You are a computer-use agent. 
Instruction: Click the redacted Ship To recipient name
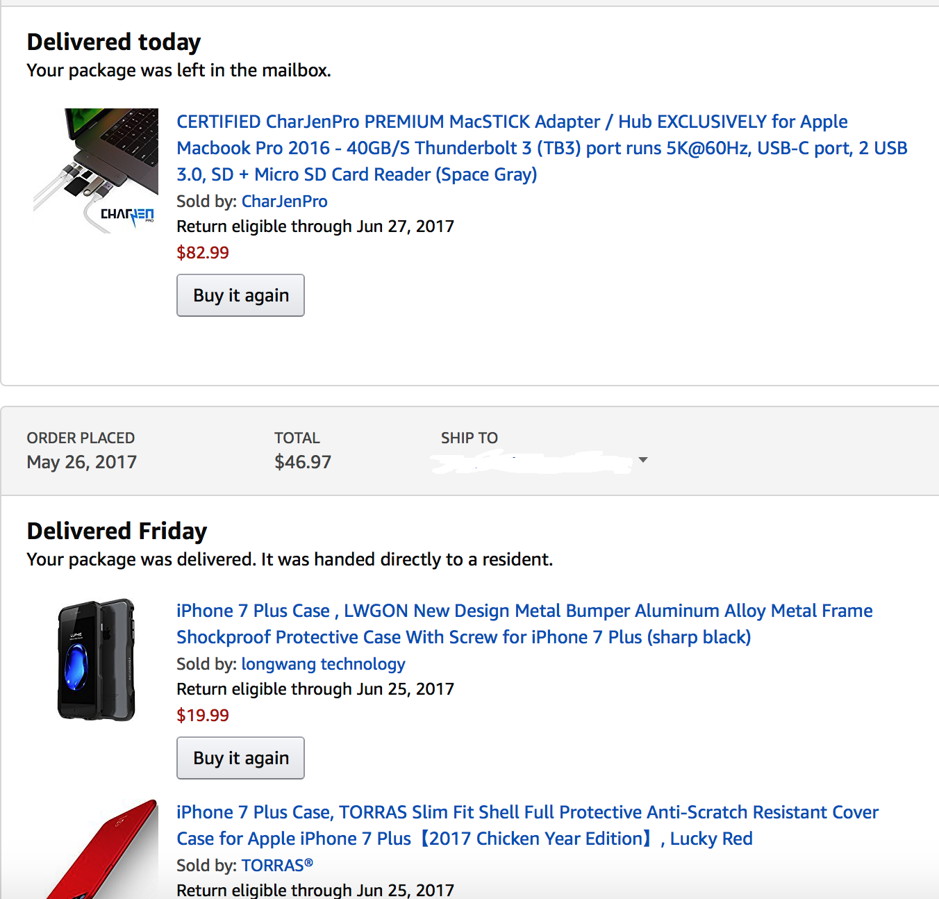tap(531, 462)
